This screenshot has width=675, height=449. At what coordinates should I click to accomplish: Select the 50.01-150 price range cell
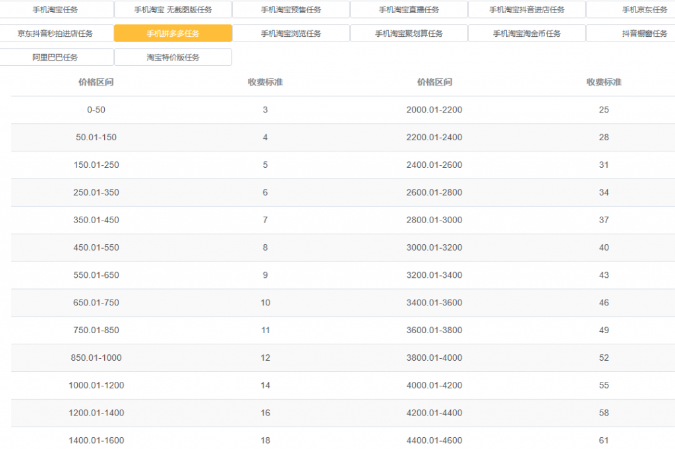96,137
